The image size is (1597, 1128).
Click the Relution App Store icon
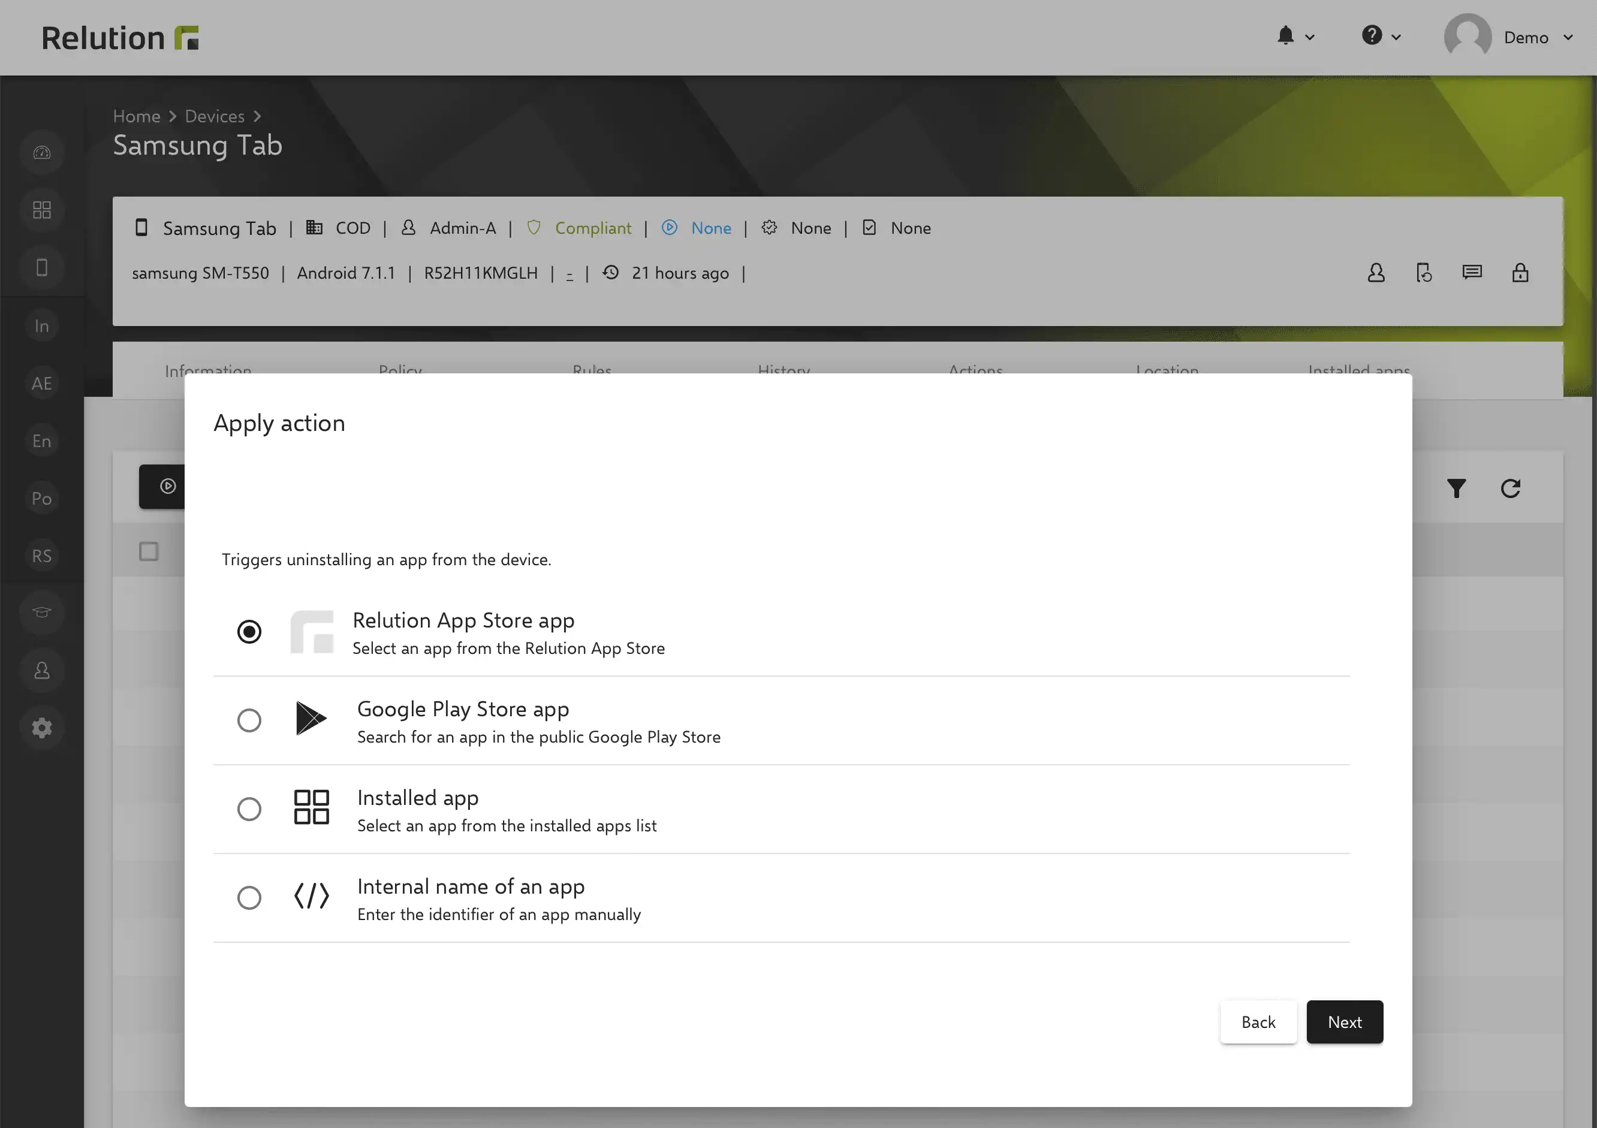pyautogui.click(x=311, y=632)
